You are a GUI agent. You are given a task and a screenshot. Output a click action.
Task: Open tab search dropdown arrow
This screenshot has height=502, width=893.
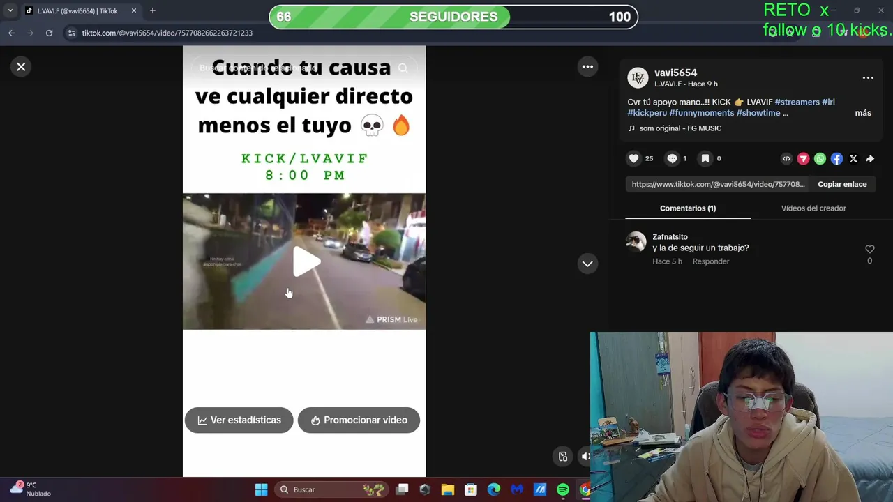[10, 11]
